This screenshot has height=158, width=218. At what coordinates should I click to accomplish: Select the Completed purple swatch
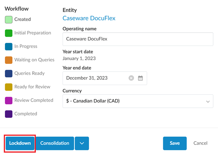click(x=9, y=114)
